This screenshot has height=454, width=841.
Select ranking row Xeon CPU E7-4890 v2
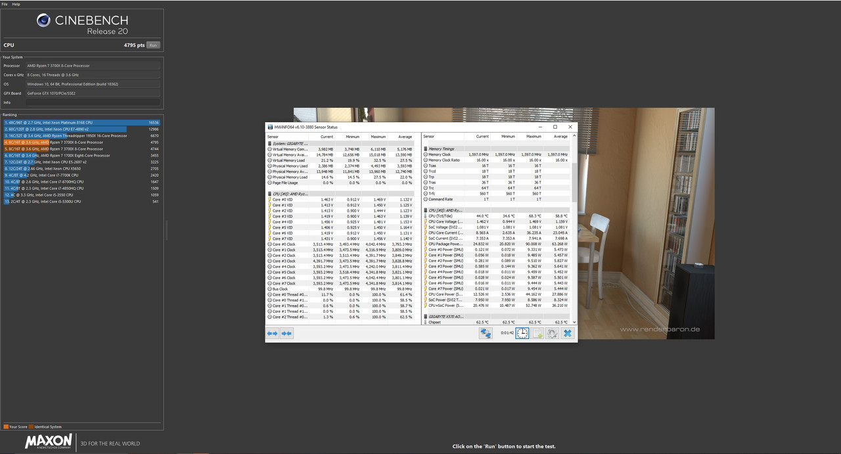tap(82, 129)
